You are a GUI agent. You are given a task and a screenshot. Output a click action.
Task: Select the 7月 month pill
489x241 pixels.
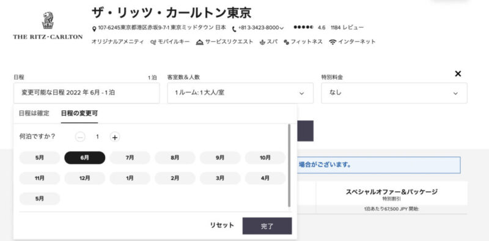point(130,158)
